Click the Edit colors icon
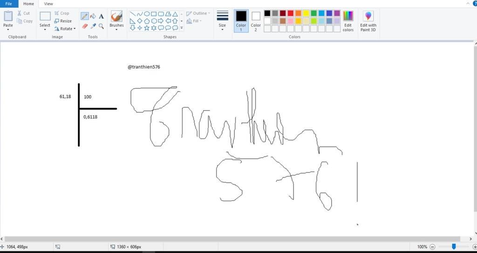This screenshot has width=477, height=253. [348, 21]
